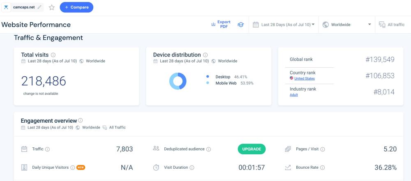Click the Desktop legend color dot
The height and width of the screenshot is (181, 411).
click(208, 77)
